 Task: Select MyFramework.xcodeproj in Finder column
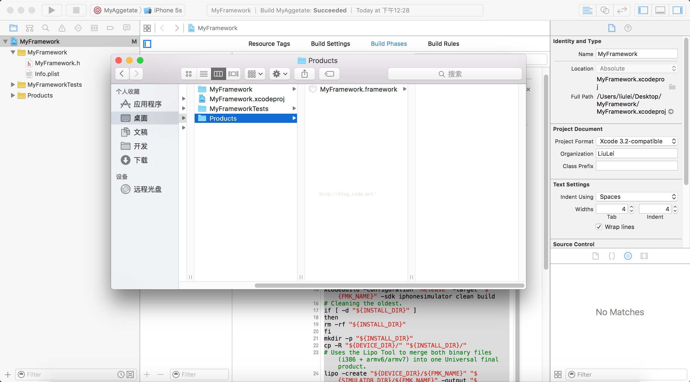pos(246,99)
